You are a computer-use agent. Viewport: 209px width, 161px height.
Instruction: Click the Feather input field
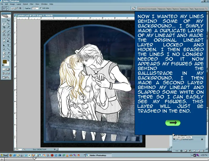click(x=35, y=8)
